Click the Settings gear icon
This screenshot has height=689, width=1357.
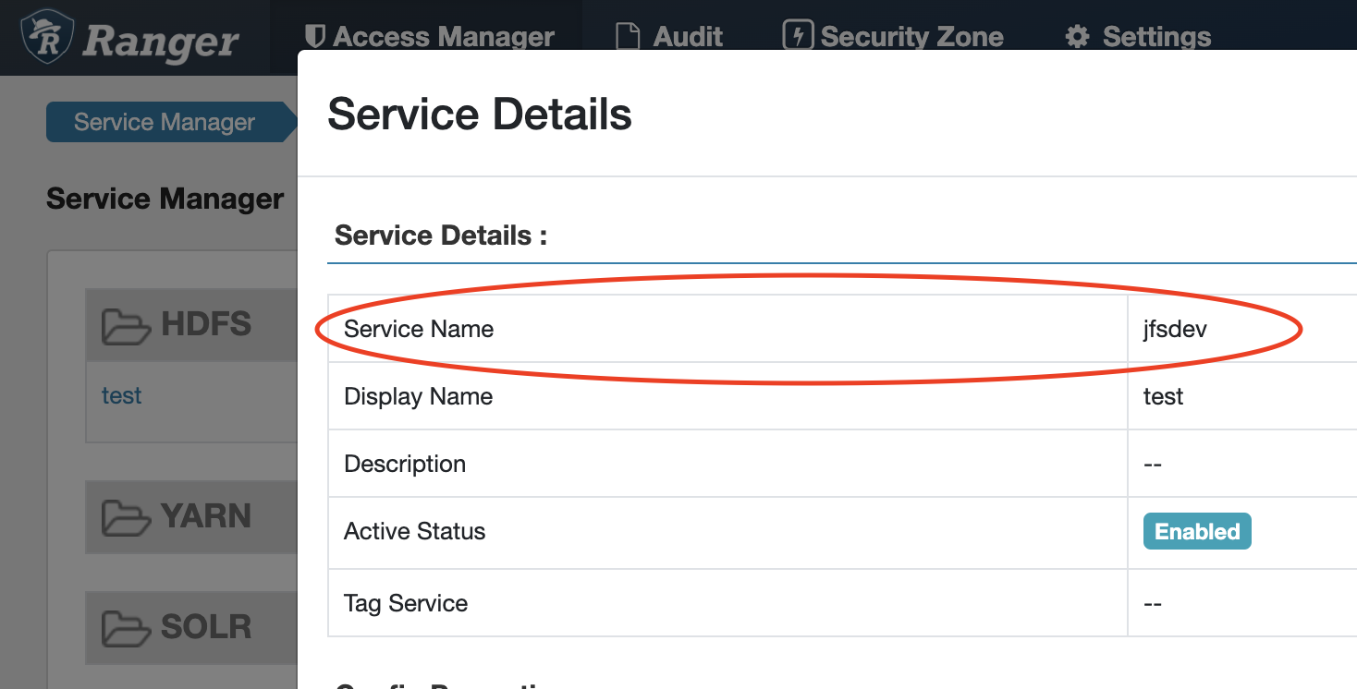point(1077,37)
